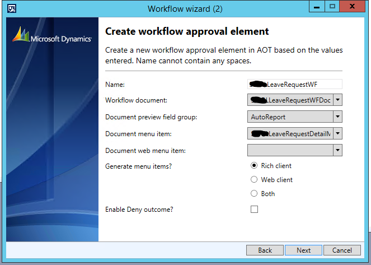
Task: Click the 'Document web menu item:' label
Action: pyautogui.click(x=145, y=151)
